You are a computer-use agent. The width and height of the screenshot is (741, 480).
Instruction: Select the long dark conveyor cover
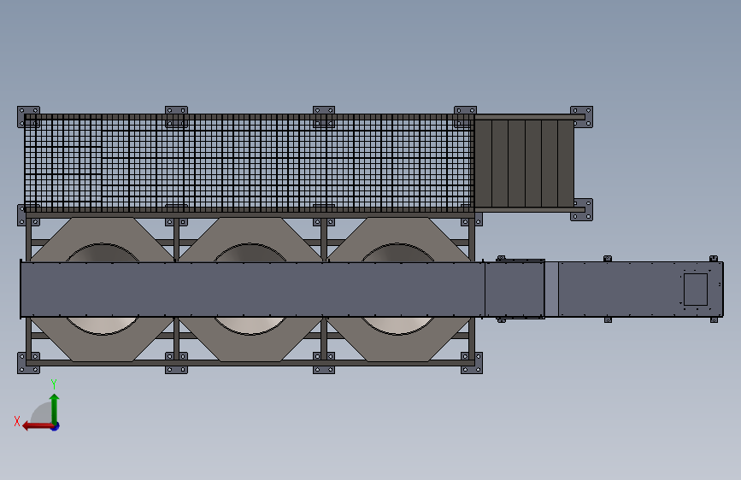pyautogui.click(x=252, y=290)
